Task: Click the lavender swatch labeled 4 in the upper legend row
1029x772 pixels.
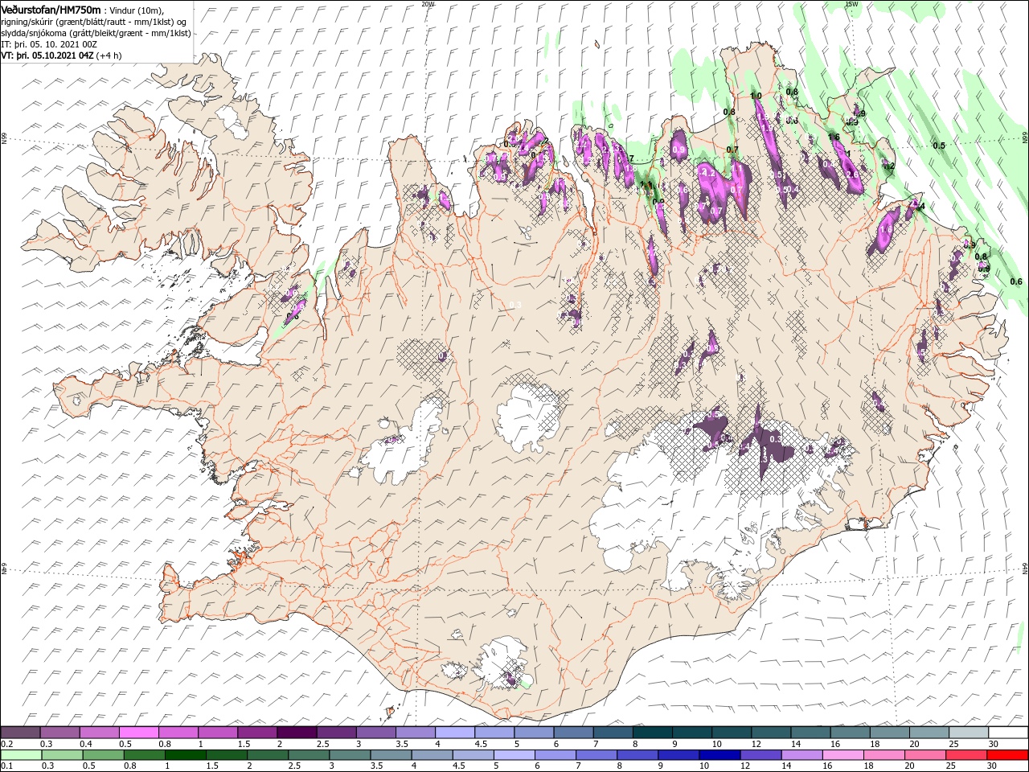Action: [455, 733]
